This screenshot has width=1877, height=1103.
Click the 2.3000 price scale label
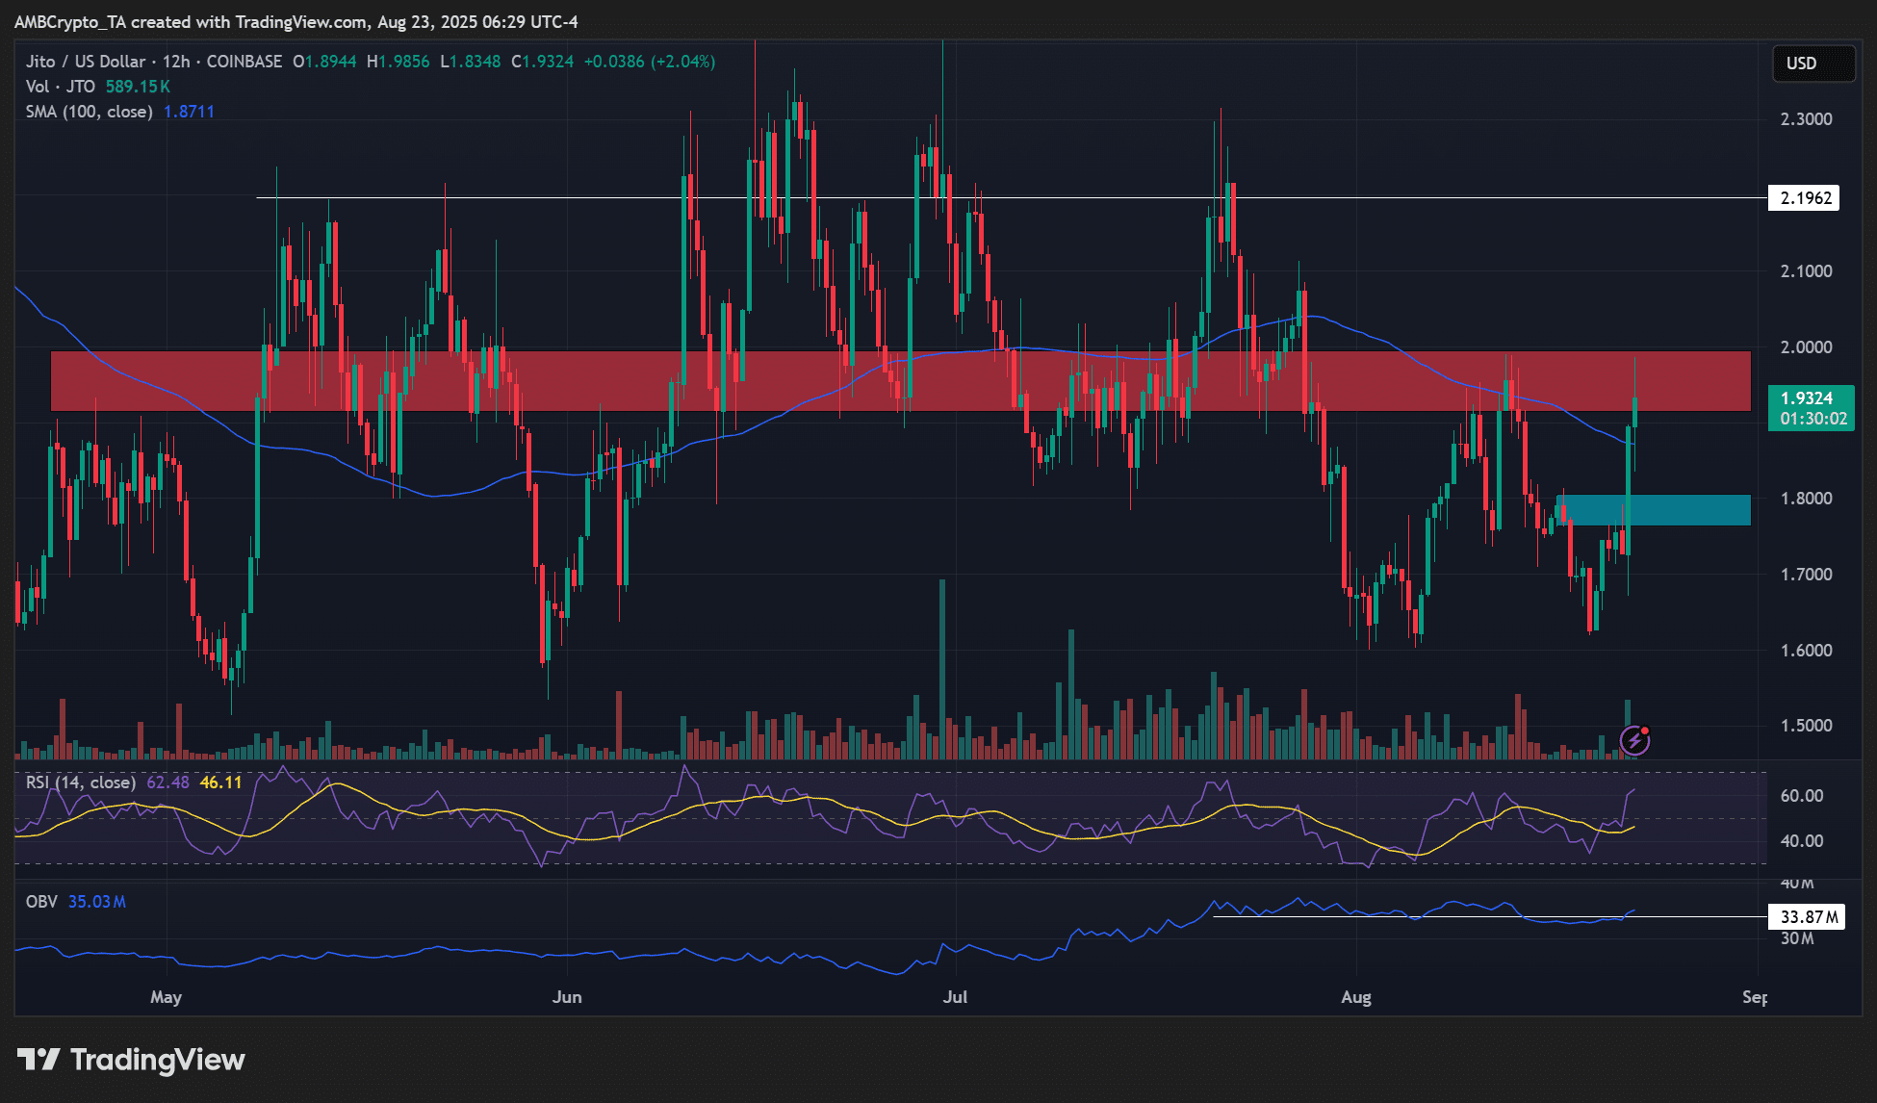(1806, 119)
